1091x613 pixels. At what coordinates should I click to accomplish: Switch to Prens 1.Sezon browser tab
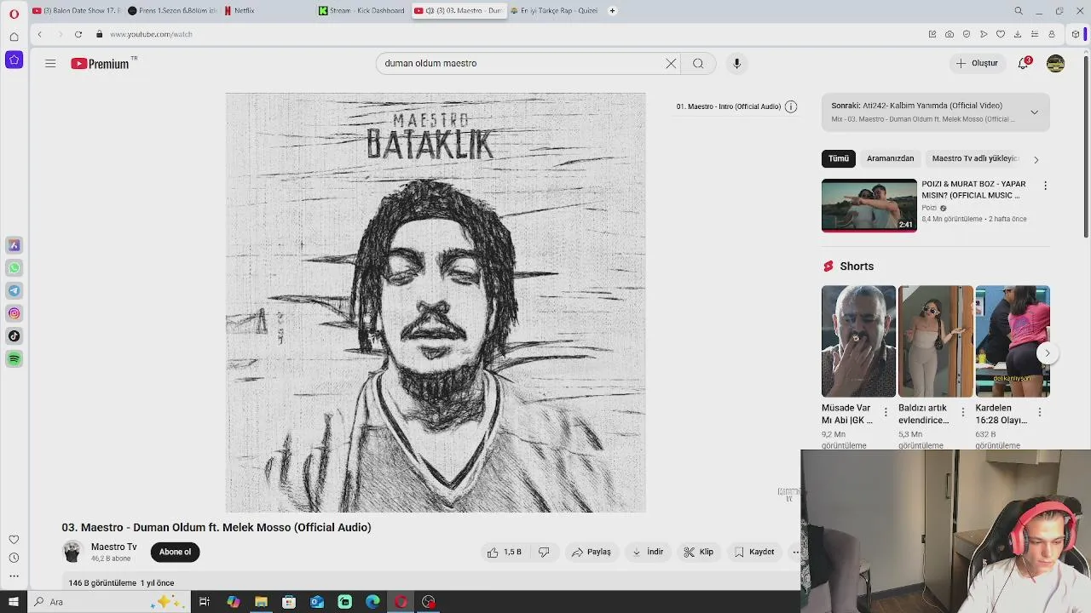point(172,10)
